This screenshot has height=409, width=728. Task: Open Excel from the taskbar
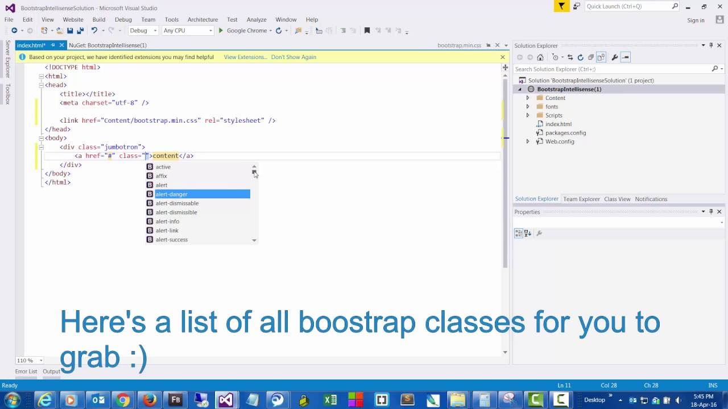pos(330,400)
